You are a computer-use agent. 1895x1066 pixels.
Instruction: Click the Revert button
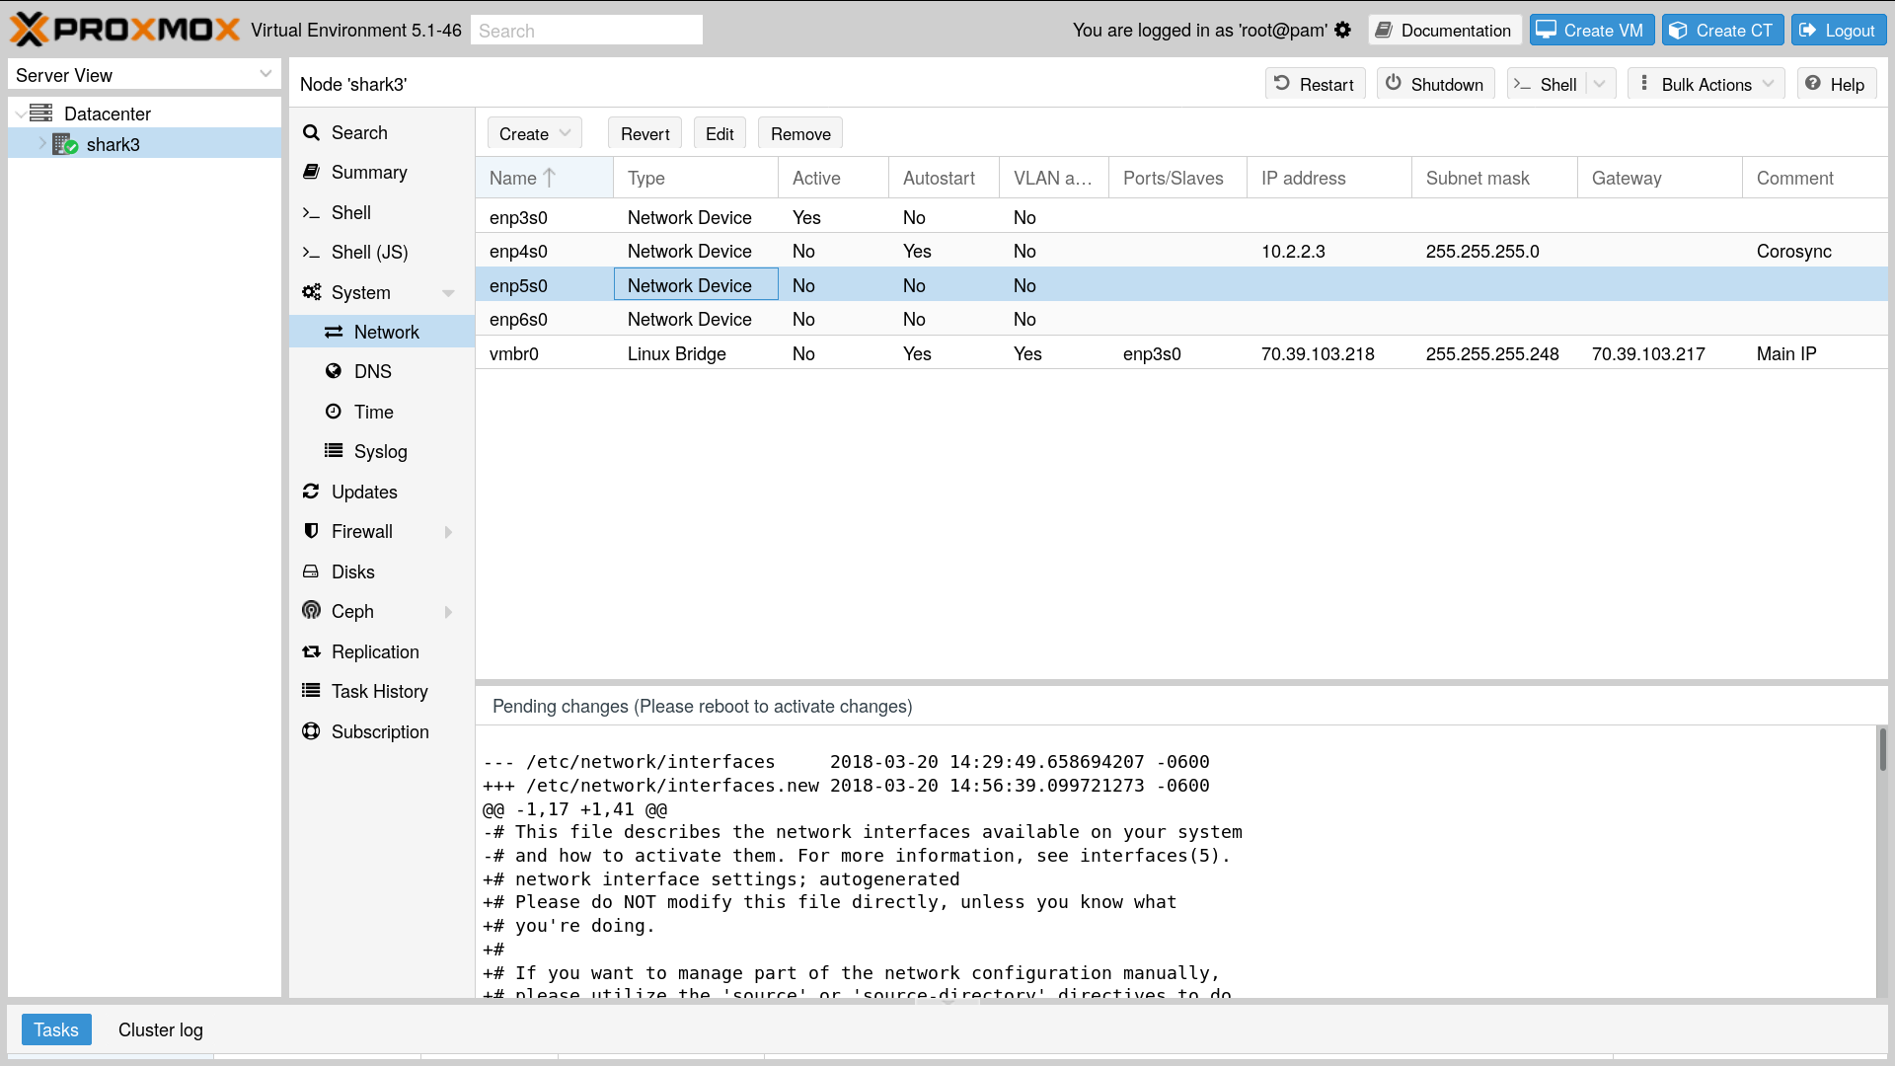644,134
